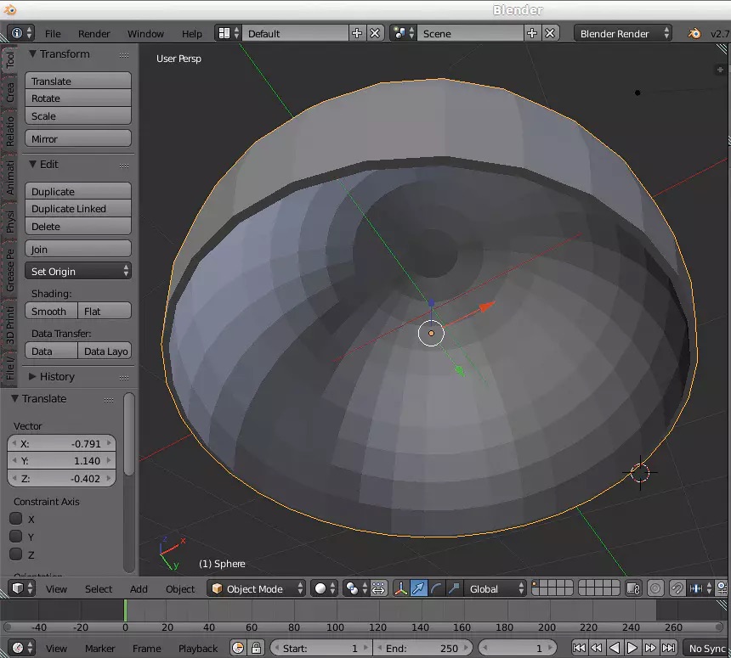Open the 3D view editor type selector
The image size is (731, 658).
point(20,588)
